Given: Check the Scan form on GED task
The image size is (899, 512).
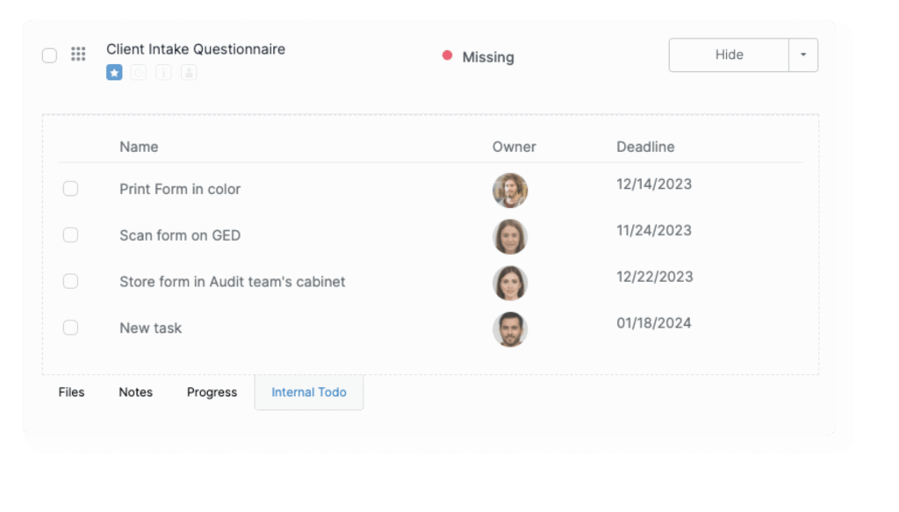Looking at the screenshot, I should coord(70,235).
